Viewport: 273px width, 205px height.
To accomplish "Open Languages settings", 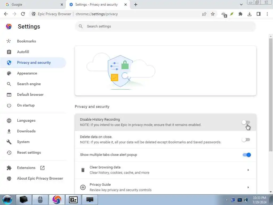I will [x=33, y=120].
